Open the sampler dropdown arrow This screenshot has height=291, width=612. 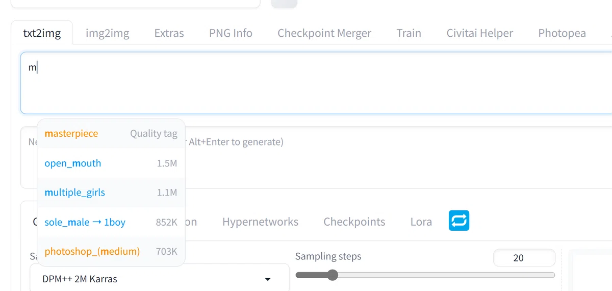click(268, 279)
